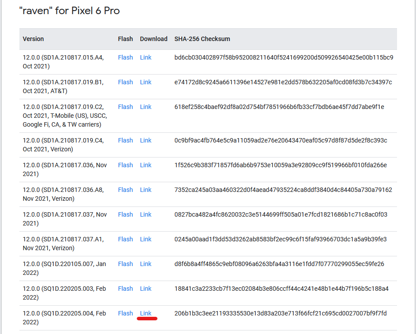Screen dimensions: 416x334
Task: Open download Link for SD1A.210817.019.B1
Action: [146, 82]
